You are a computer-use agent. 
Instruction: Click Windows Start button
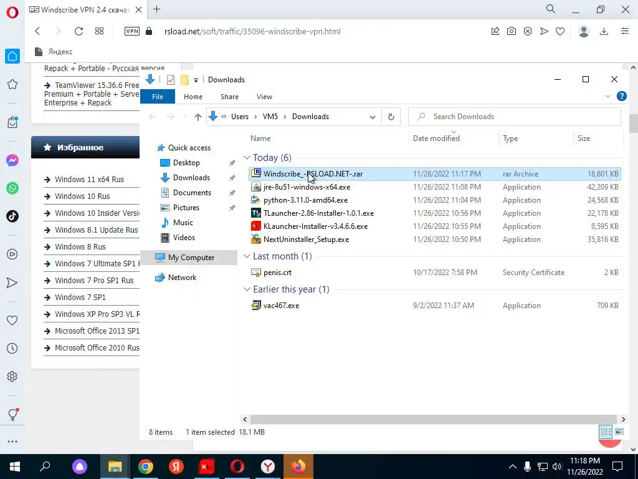(15, 467)
